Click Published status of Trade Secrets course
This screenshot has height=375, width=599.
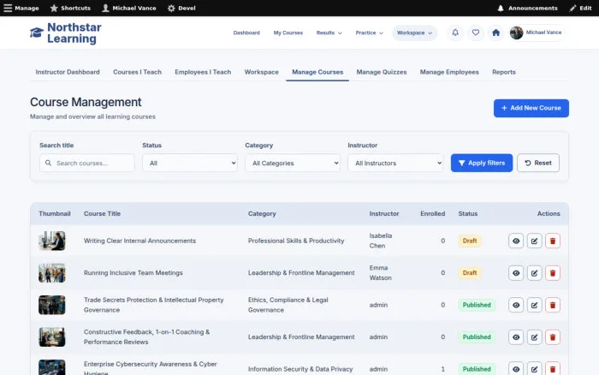[477, 305]
